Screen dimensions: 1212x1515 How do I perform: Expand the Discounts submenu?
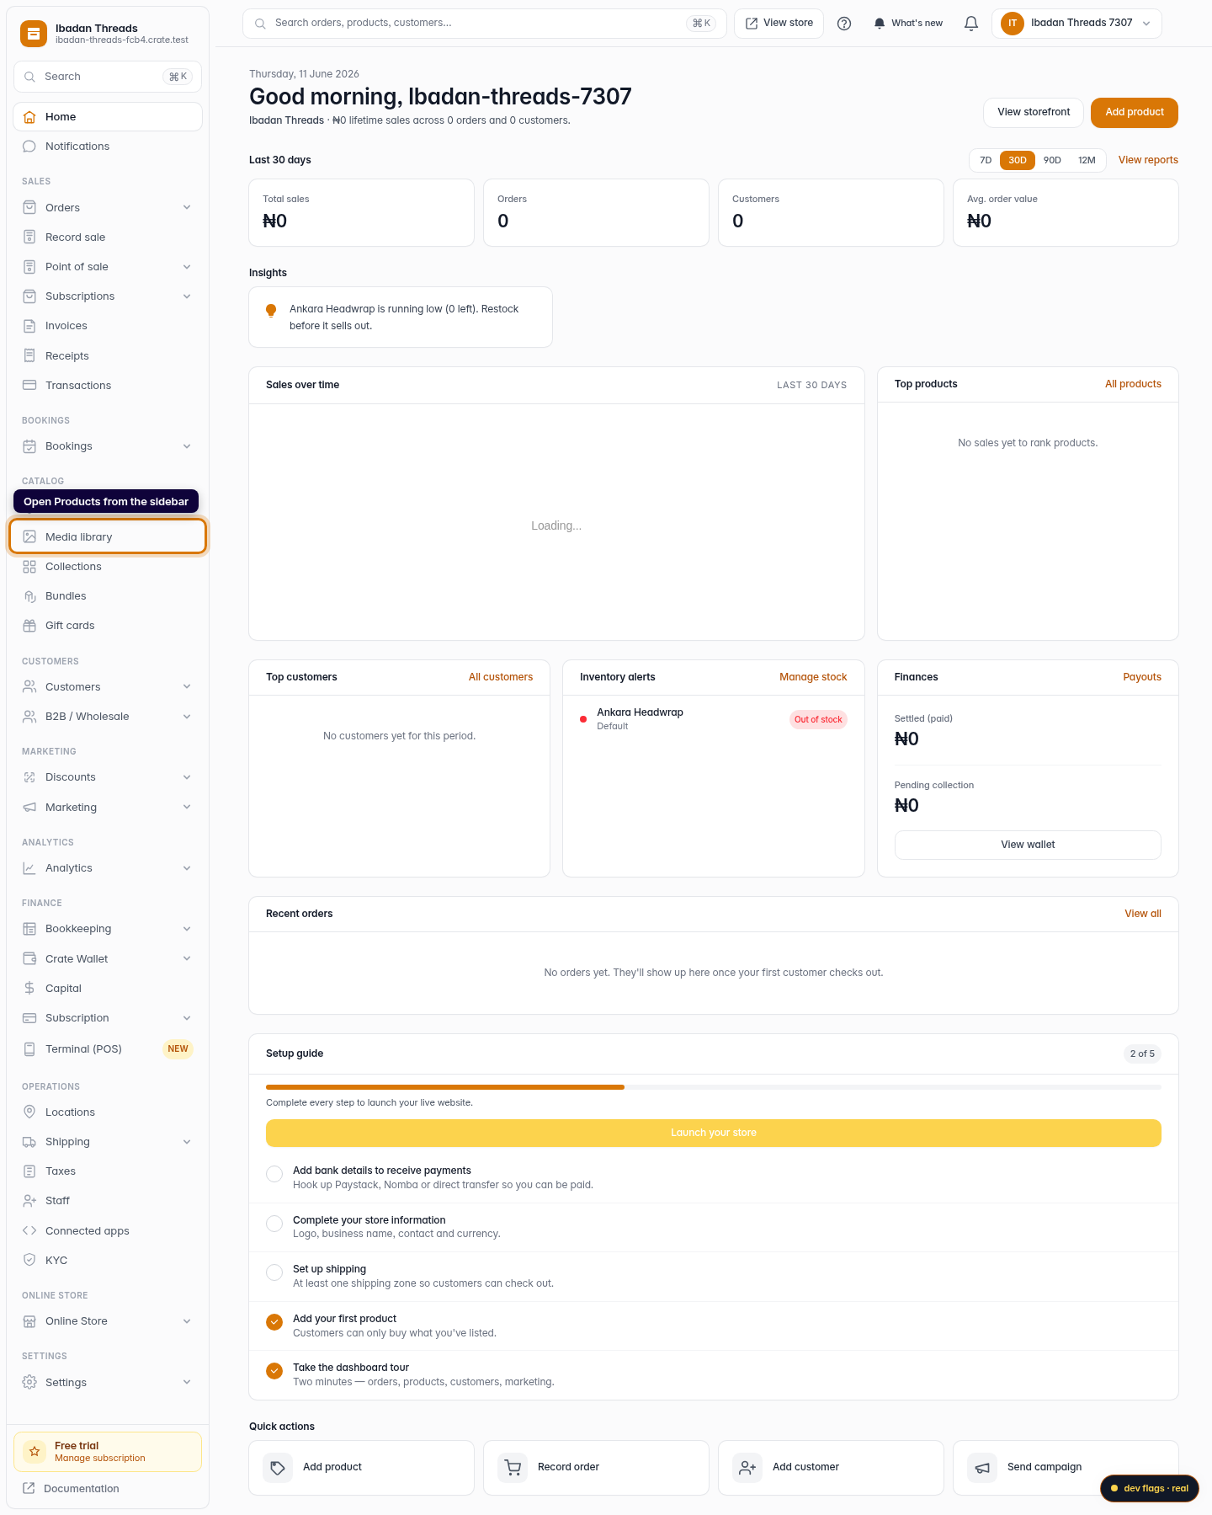point(187,777)
